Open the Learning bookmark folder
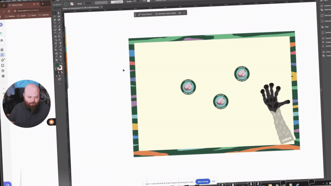The height and width of the screenshot is (186, 331). 43,15
